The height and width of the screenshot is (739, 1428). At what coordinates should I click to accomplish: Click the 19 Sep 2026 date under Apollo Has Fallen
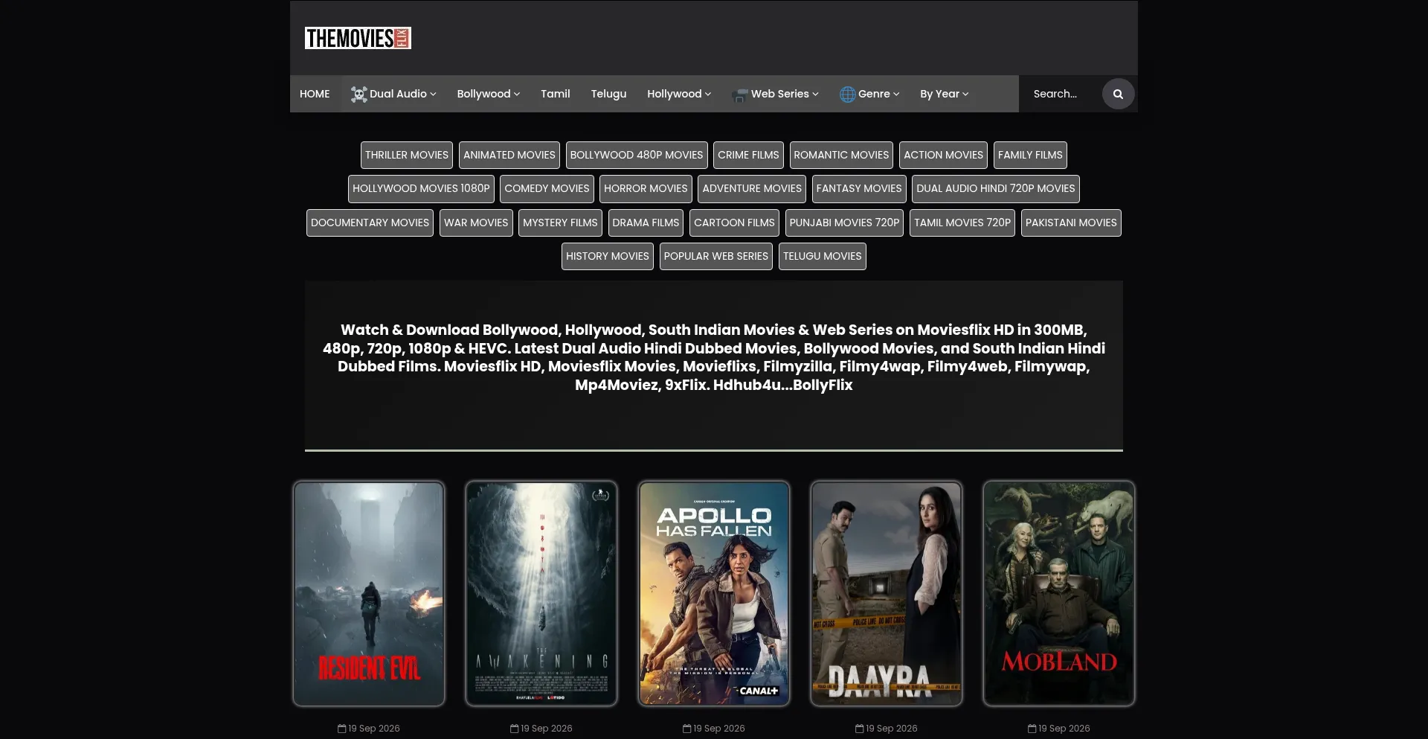coord(719,729)
